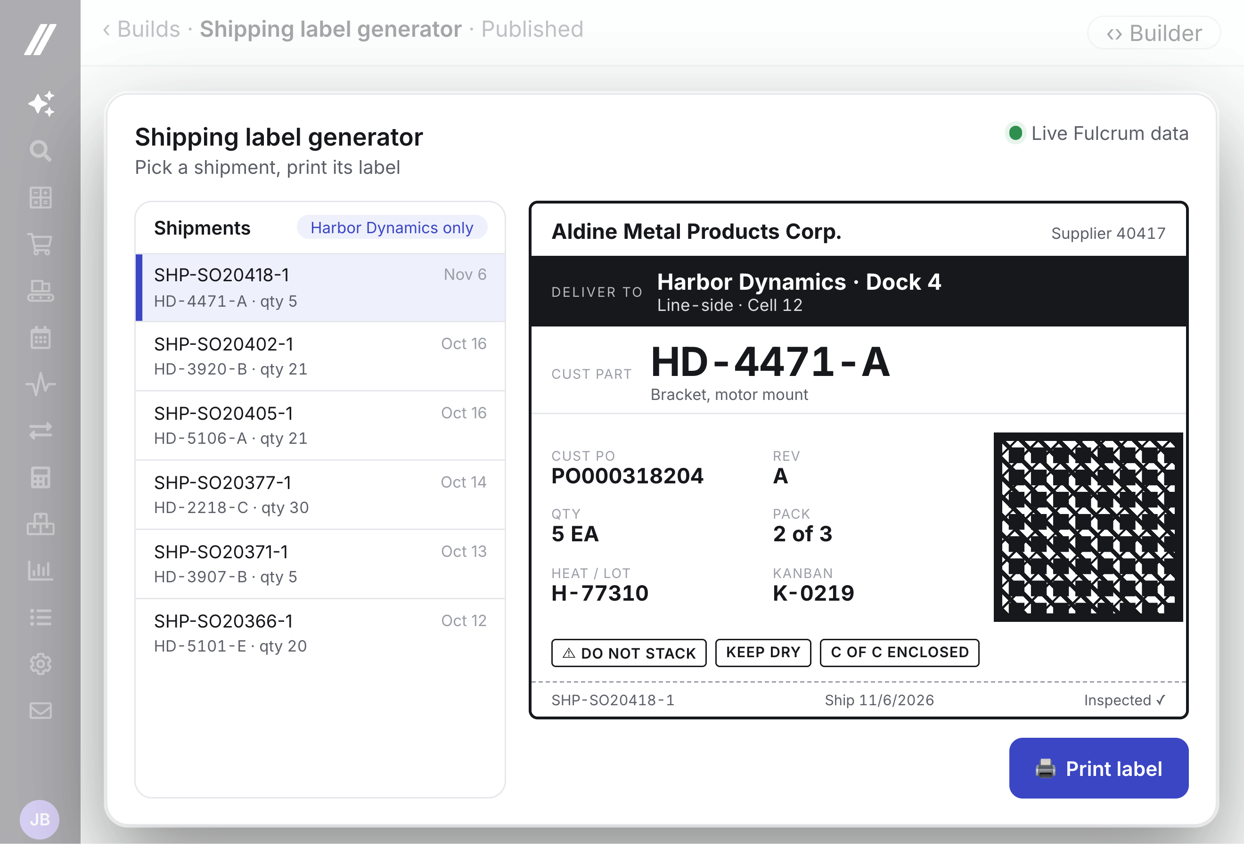Click the Shipping label generator breadcrumb title
The width and height of the screenshot is (1244, 848).
tap(331, 29)
